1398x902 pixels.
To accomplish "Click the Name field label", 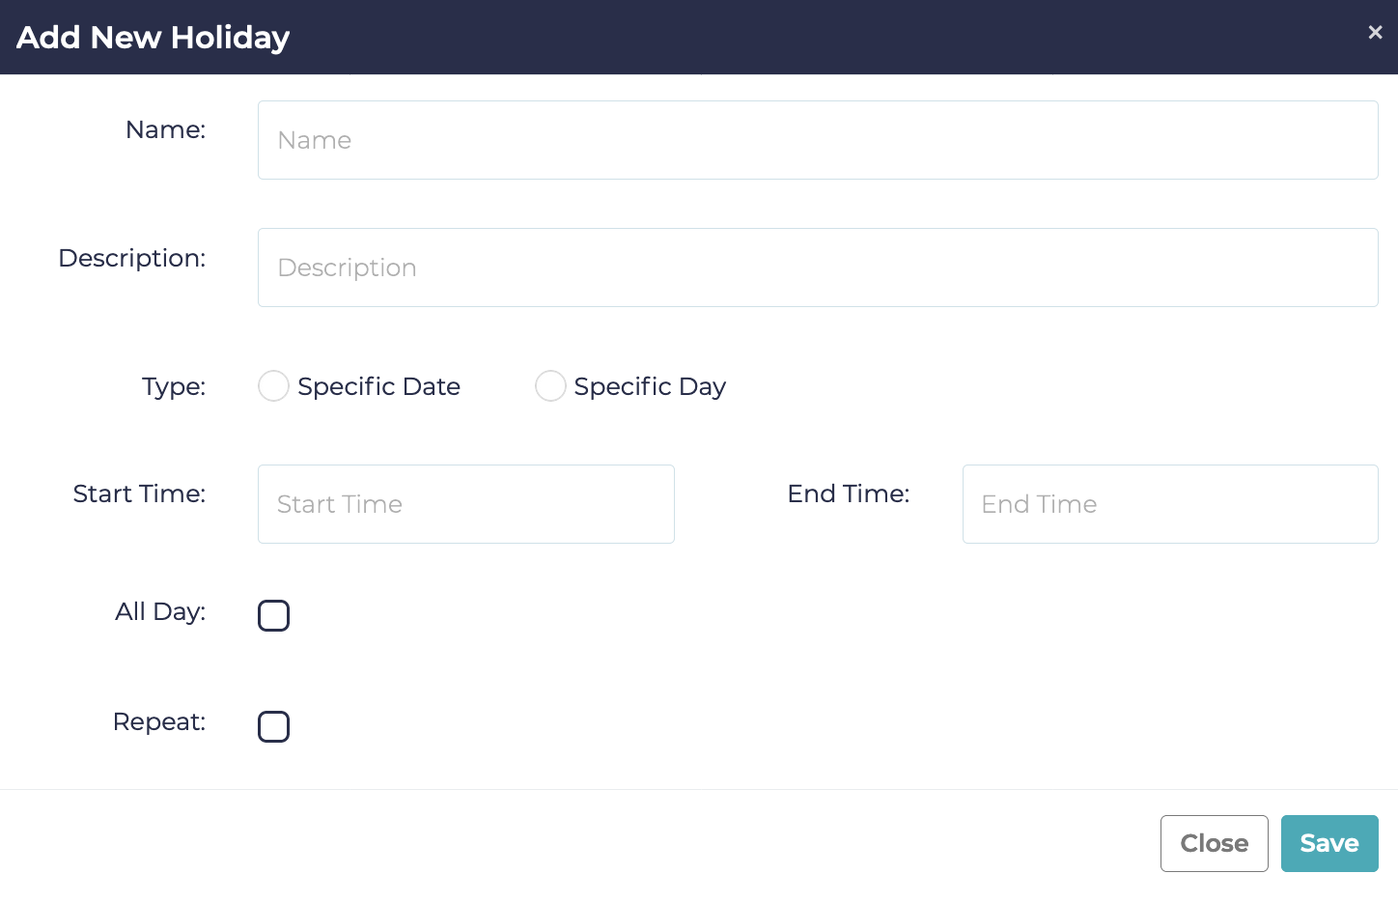I will 165,129.
